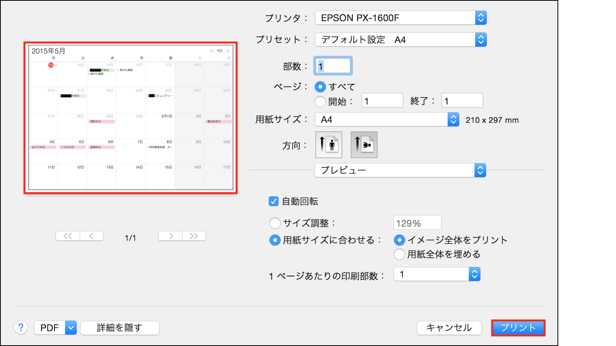Select the すべて pages radio button
This screenshot has height=346, width=616.
(x=320, y=87)
